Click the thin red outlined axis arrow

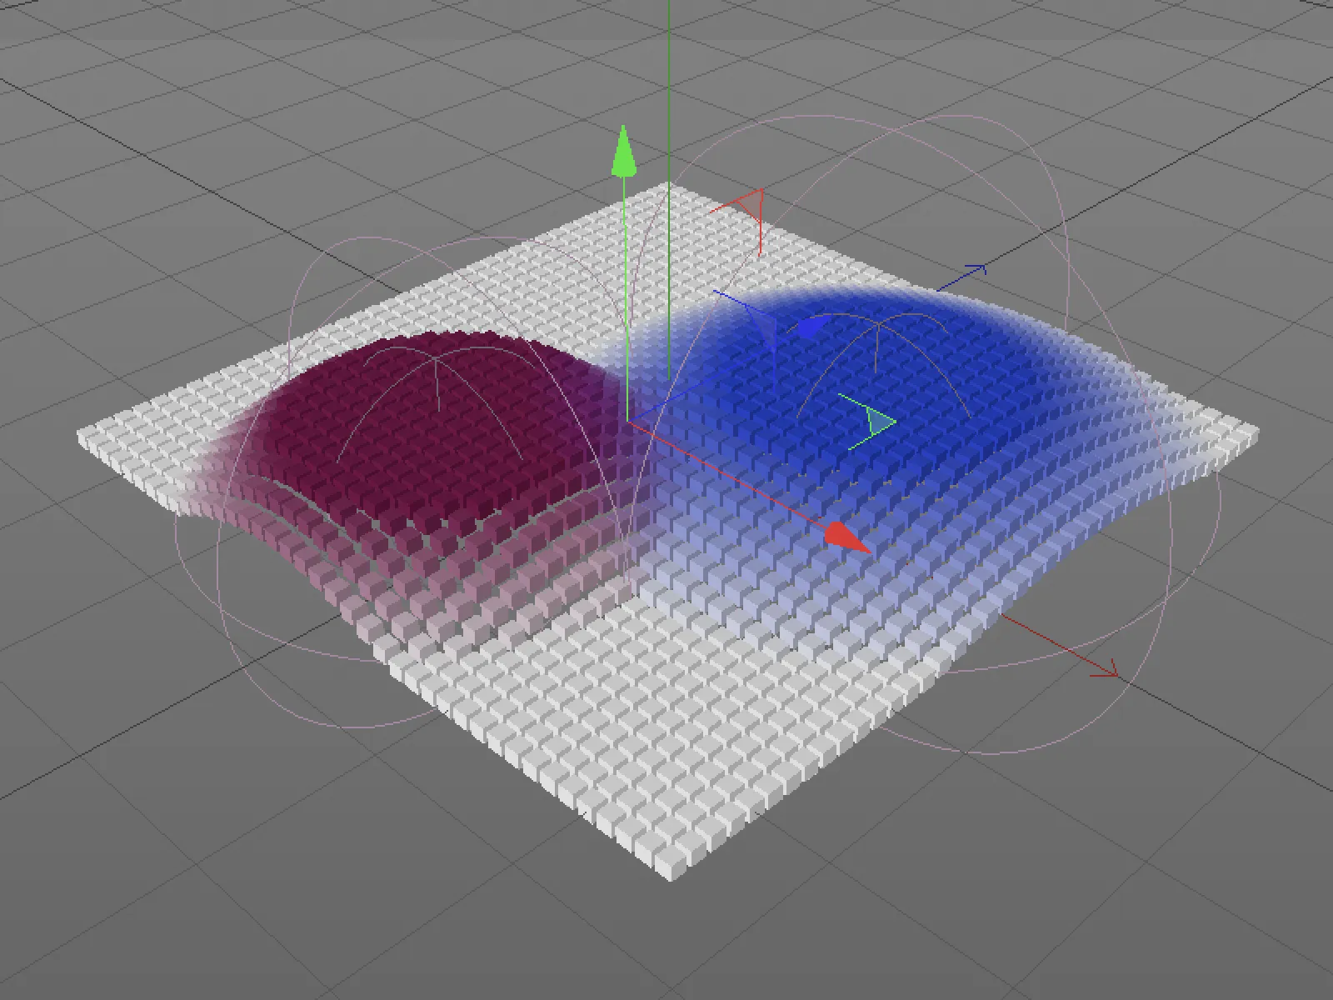pos(1104,667)
